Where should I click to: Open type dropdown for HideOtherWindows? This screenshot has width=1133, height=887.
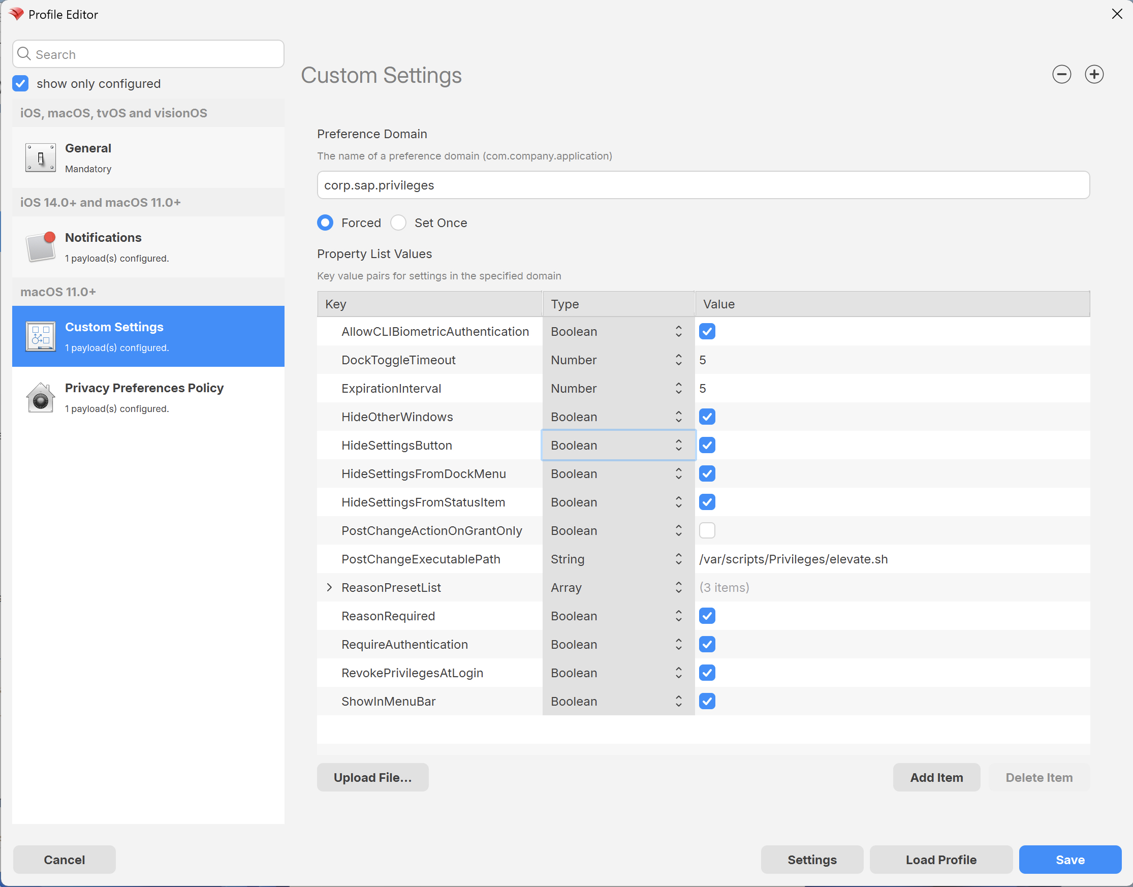pos(618,417)
